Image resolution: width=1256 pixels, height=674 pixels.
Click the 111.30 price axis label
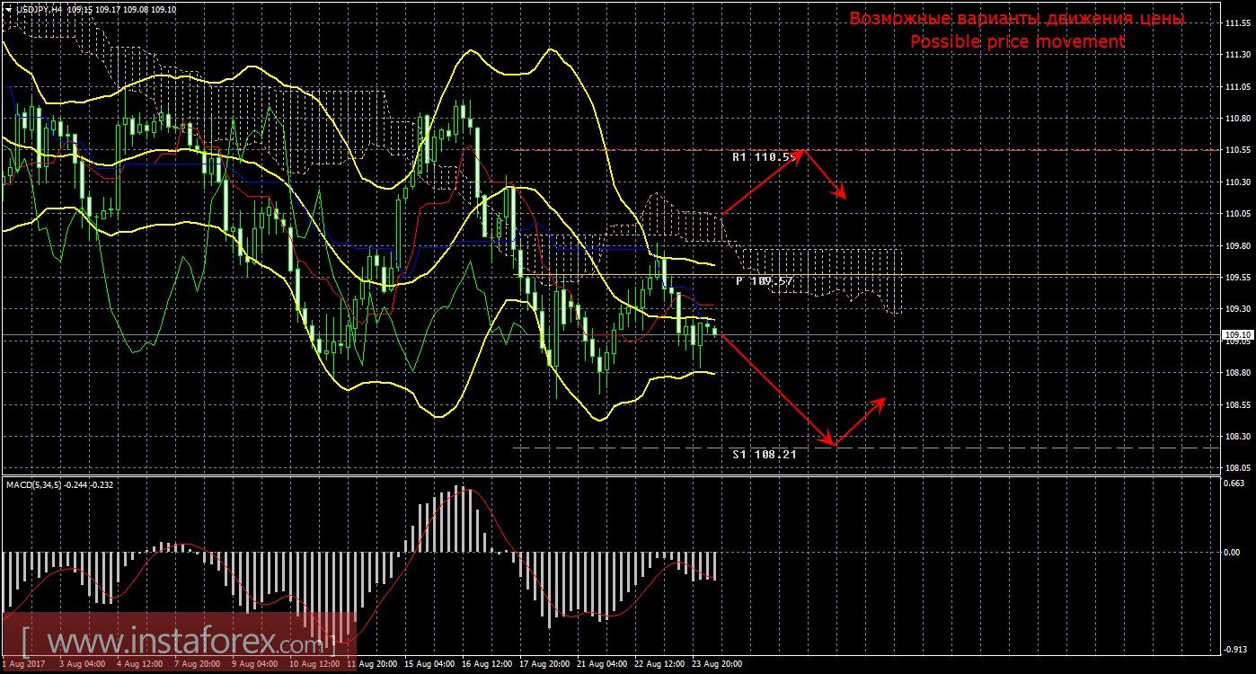tap(1237, 56)
